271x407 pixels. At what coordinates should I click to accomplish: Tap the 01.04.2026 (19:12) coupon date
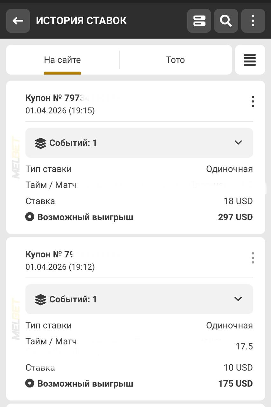point(60,267)
